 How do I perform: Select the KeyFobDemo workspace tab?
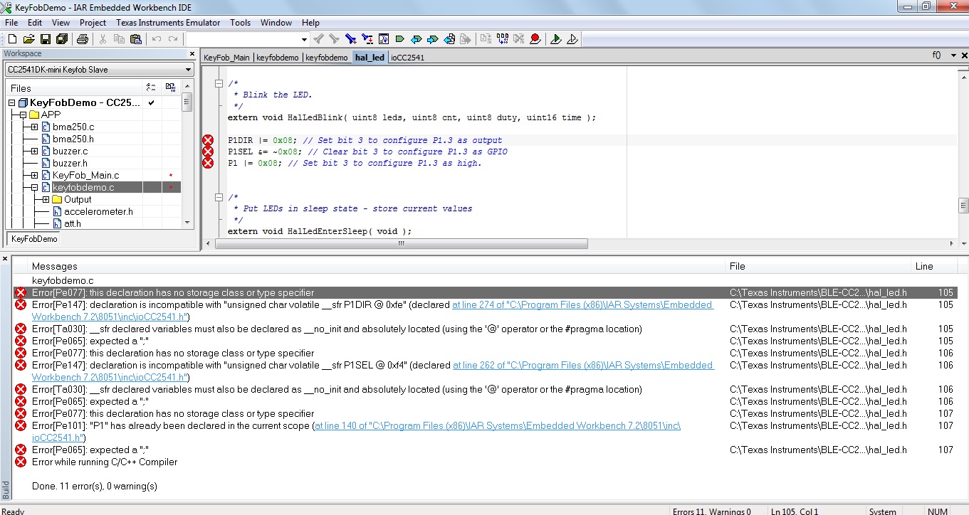point(34,239)
